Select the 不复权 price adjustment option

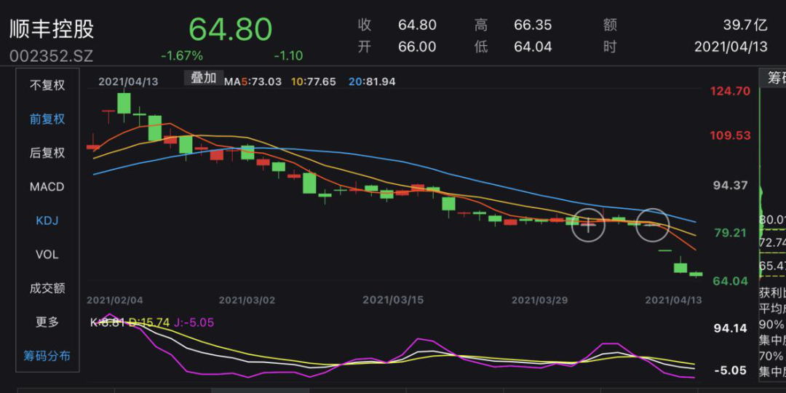pos(47,85)
